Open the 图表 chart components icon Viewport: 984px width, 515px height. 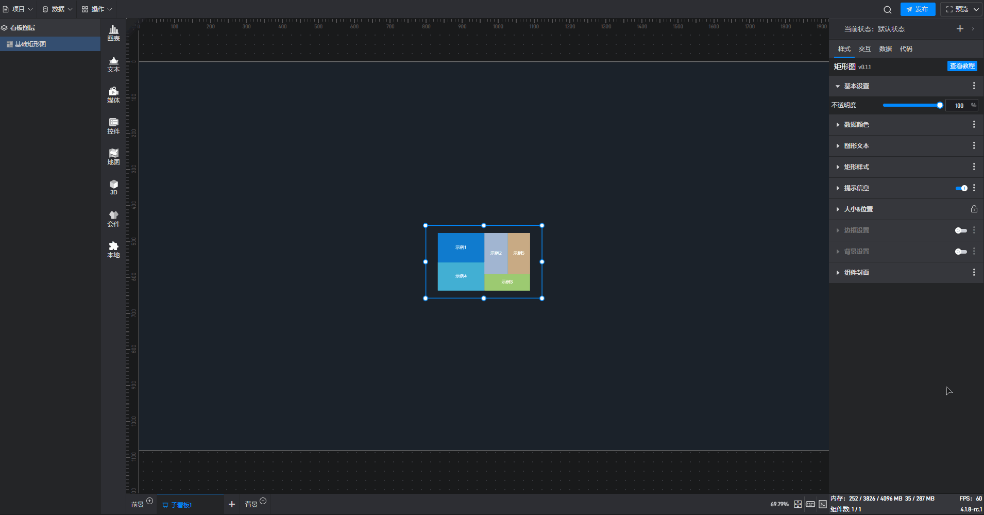113,33
